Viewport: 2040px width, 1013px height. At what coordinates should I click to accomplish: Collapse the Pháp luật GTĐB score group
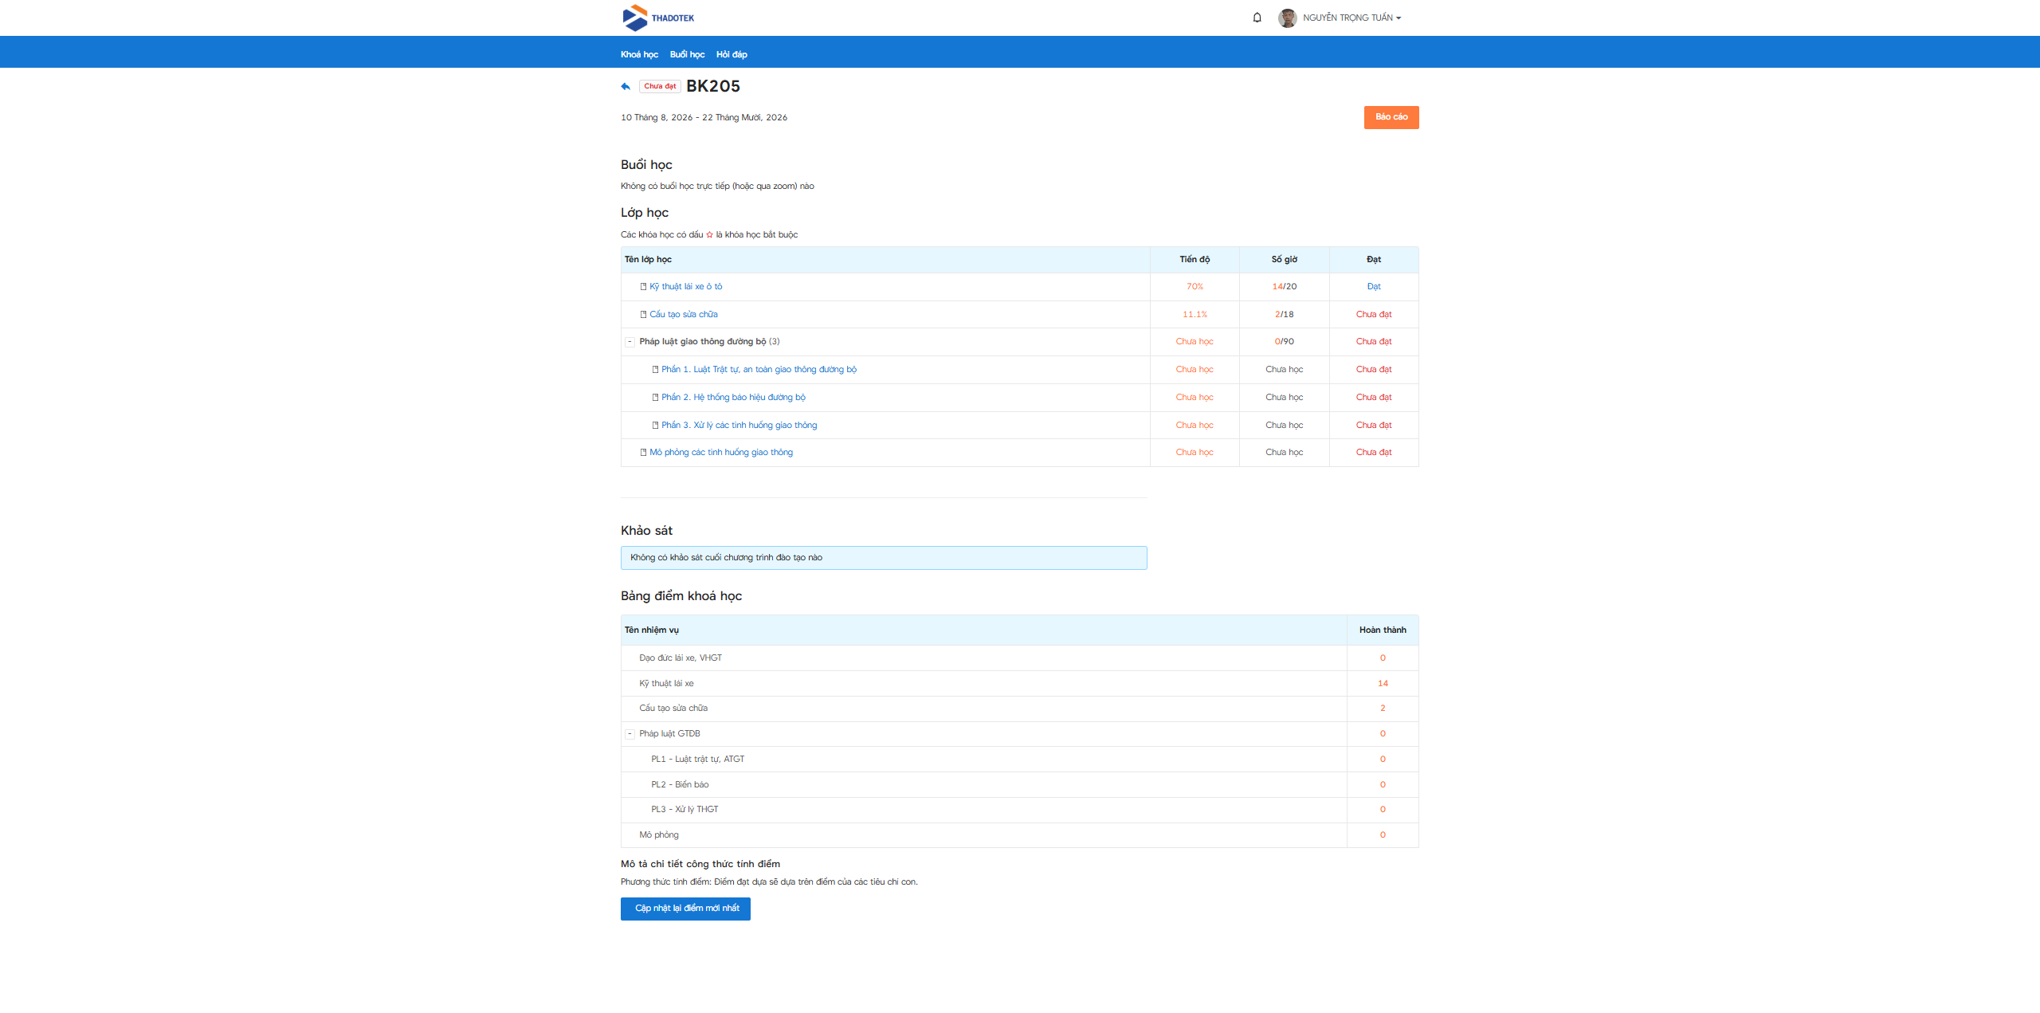click(x=630, y=734)
